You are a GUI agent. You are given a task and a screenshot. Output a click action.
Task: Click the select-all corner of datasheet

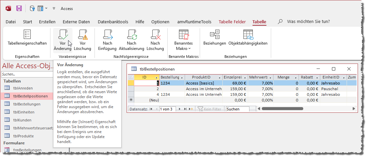point(131,78)
